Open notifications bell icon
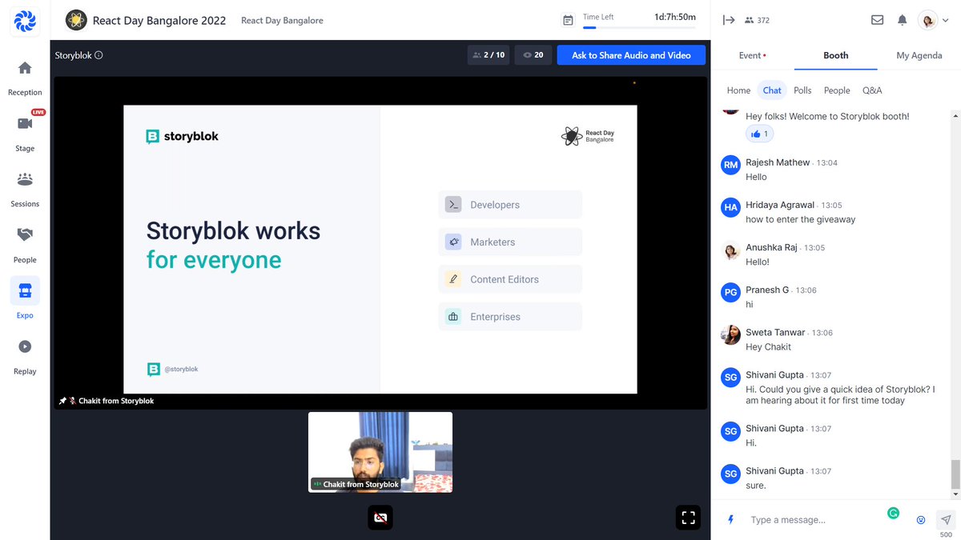 point(902,20)
